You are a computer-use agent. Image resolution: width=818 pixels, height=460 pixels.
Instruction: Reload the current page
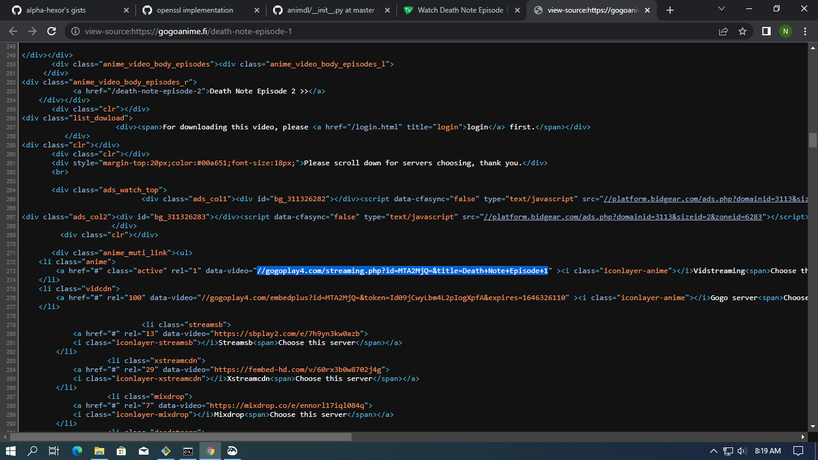(50, 32)
